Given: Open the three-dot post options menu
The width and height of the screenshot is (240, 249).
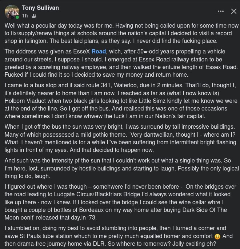Looking at the screenshot, I should tap(221, 11).
